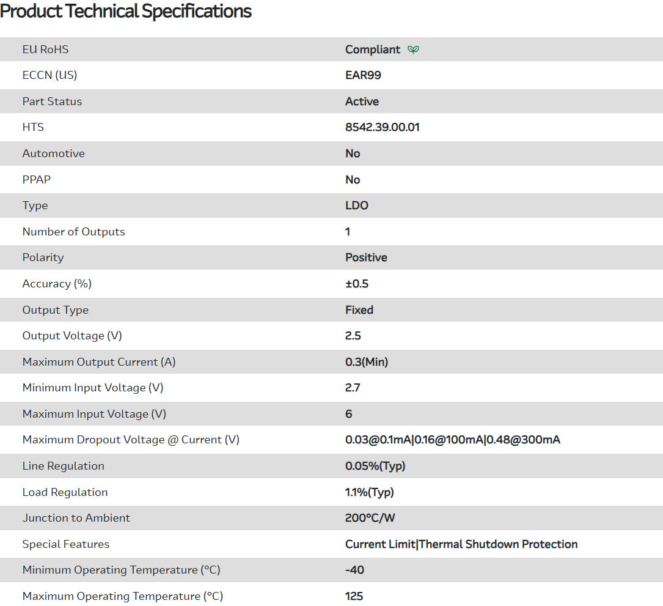Click the Number of Outputs label

(x=73, y=232)
